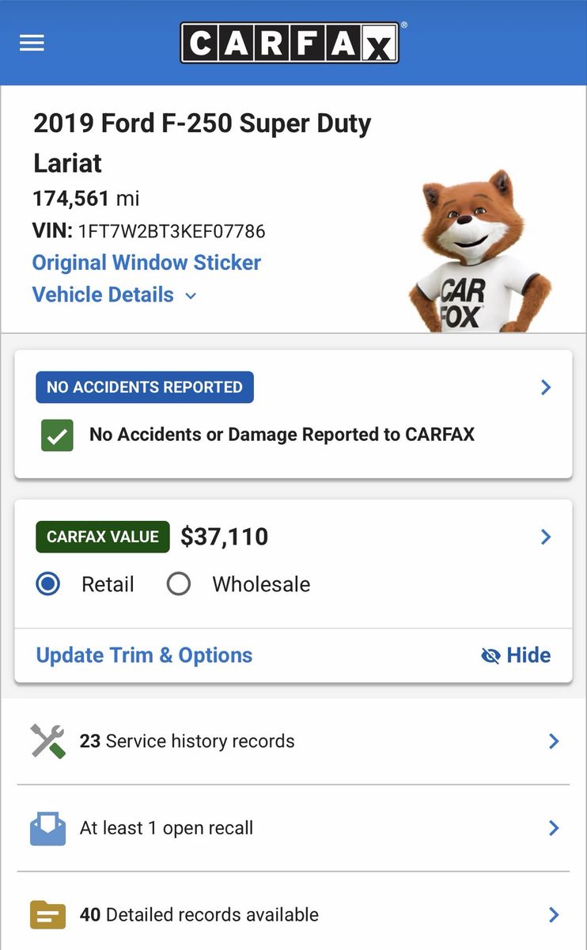Select the Wholesale value option
Image resolution: width=587 pixels, height=950 pixels.
179,584
